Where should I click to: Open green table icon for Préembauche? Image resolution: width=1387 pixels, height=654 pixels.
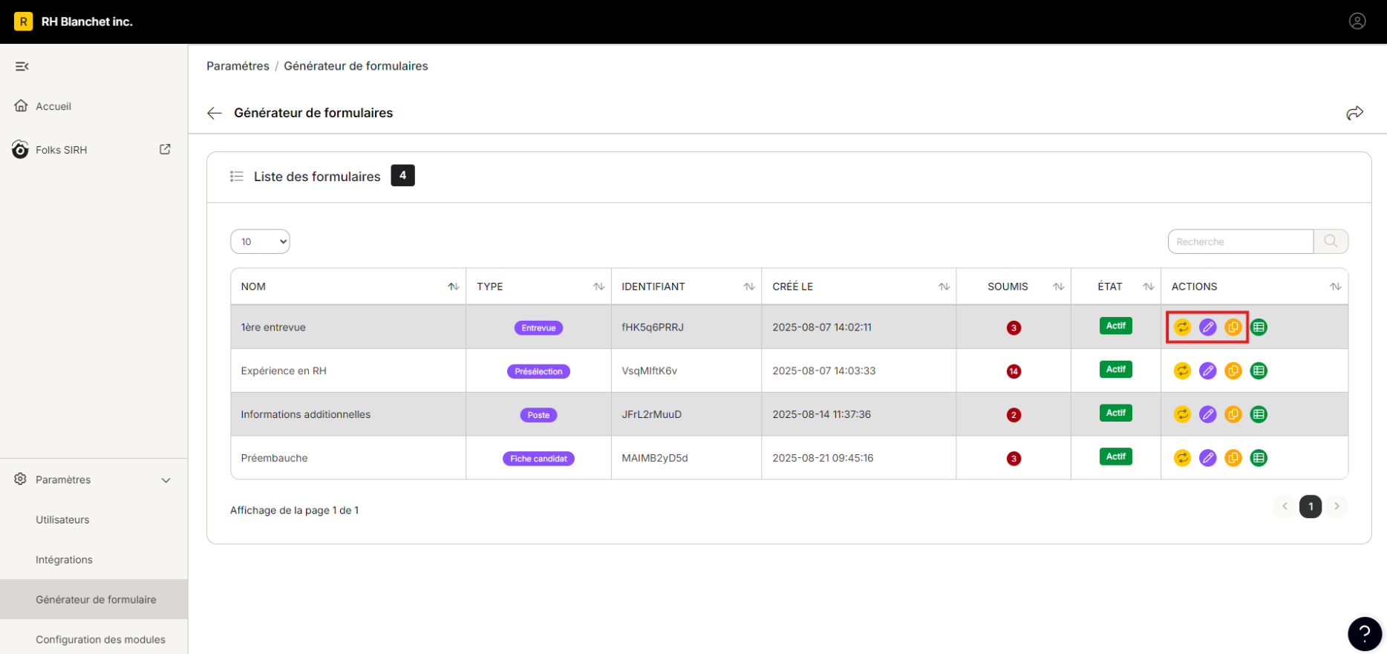coord(1259,458)
